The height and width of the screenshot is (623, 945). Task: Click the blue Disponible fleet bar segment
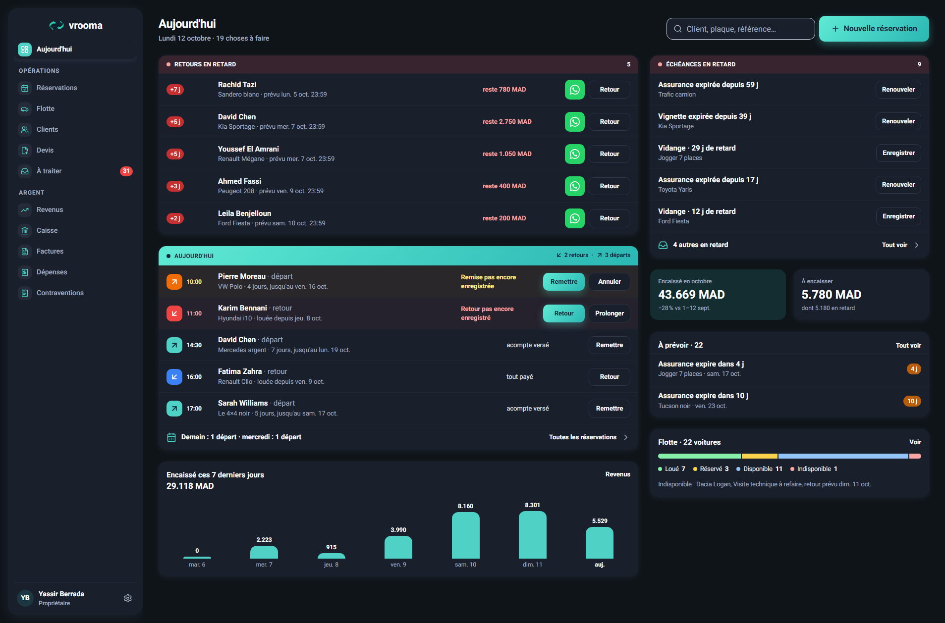(x=843, y=456)
